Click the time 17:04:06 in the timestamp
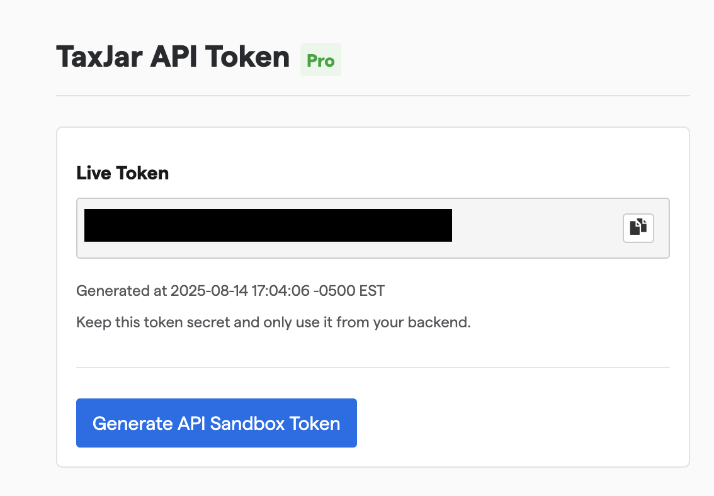Viewport: 714px width, 496px height. click(281, 290)
